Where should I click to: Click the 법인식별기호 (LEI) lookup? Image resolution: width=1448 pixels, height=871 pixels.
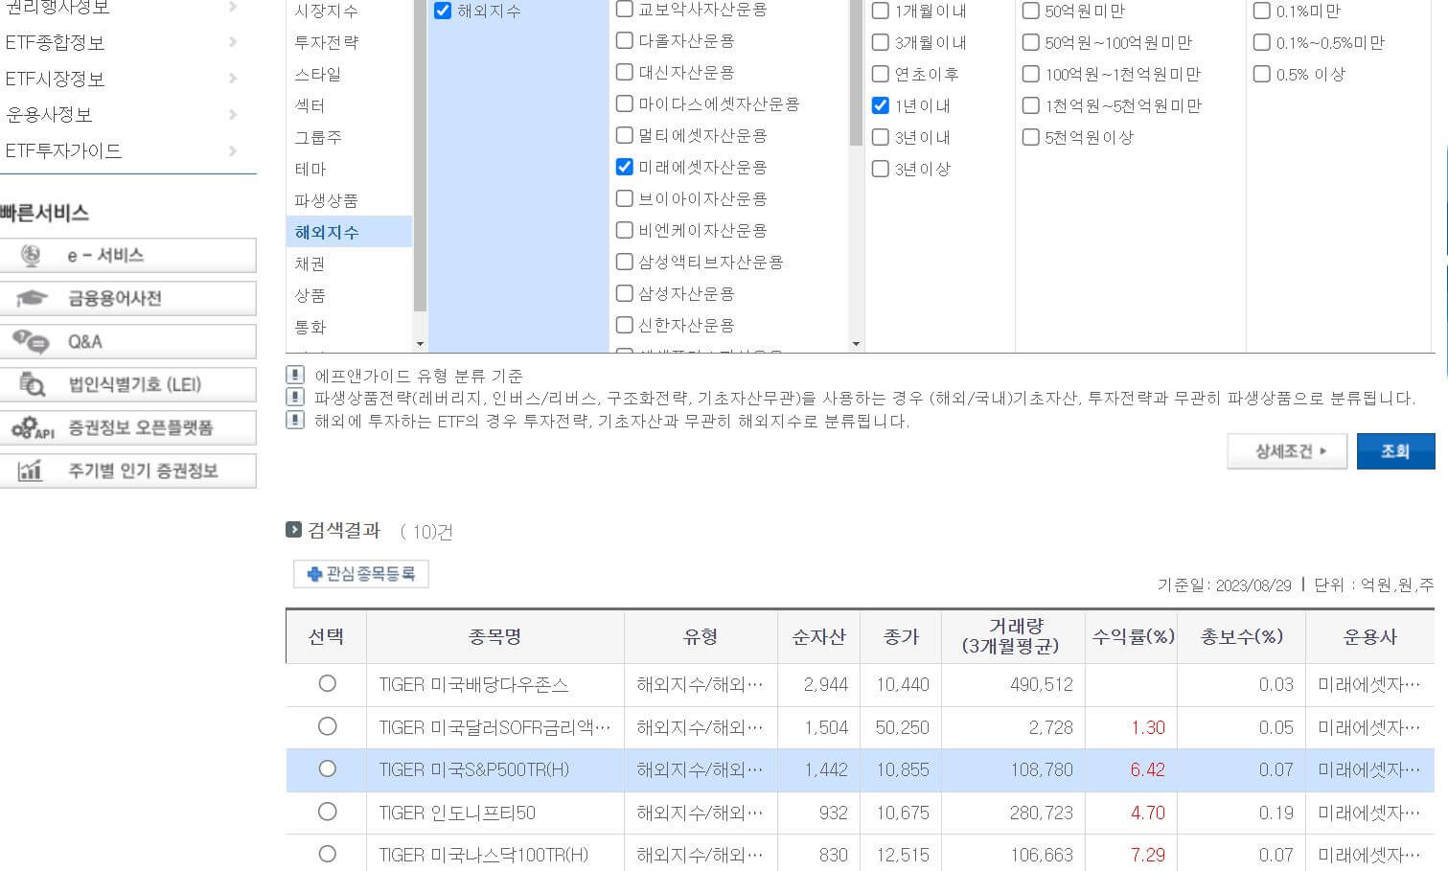129,384
